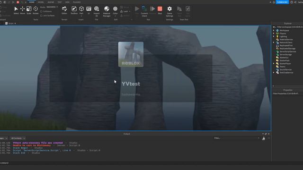Focus the Output Filter field

point(237,138)
